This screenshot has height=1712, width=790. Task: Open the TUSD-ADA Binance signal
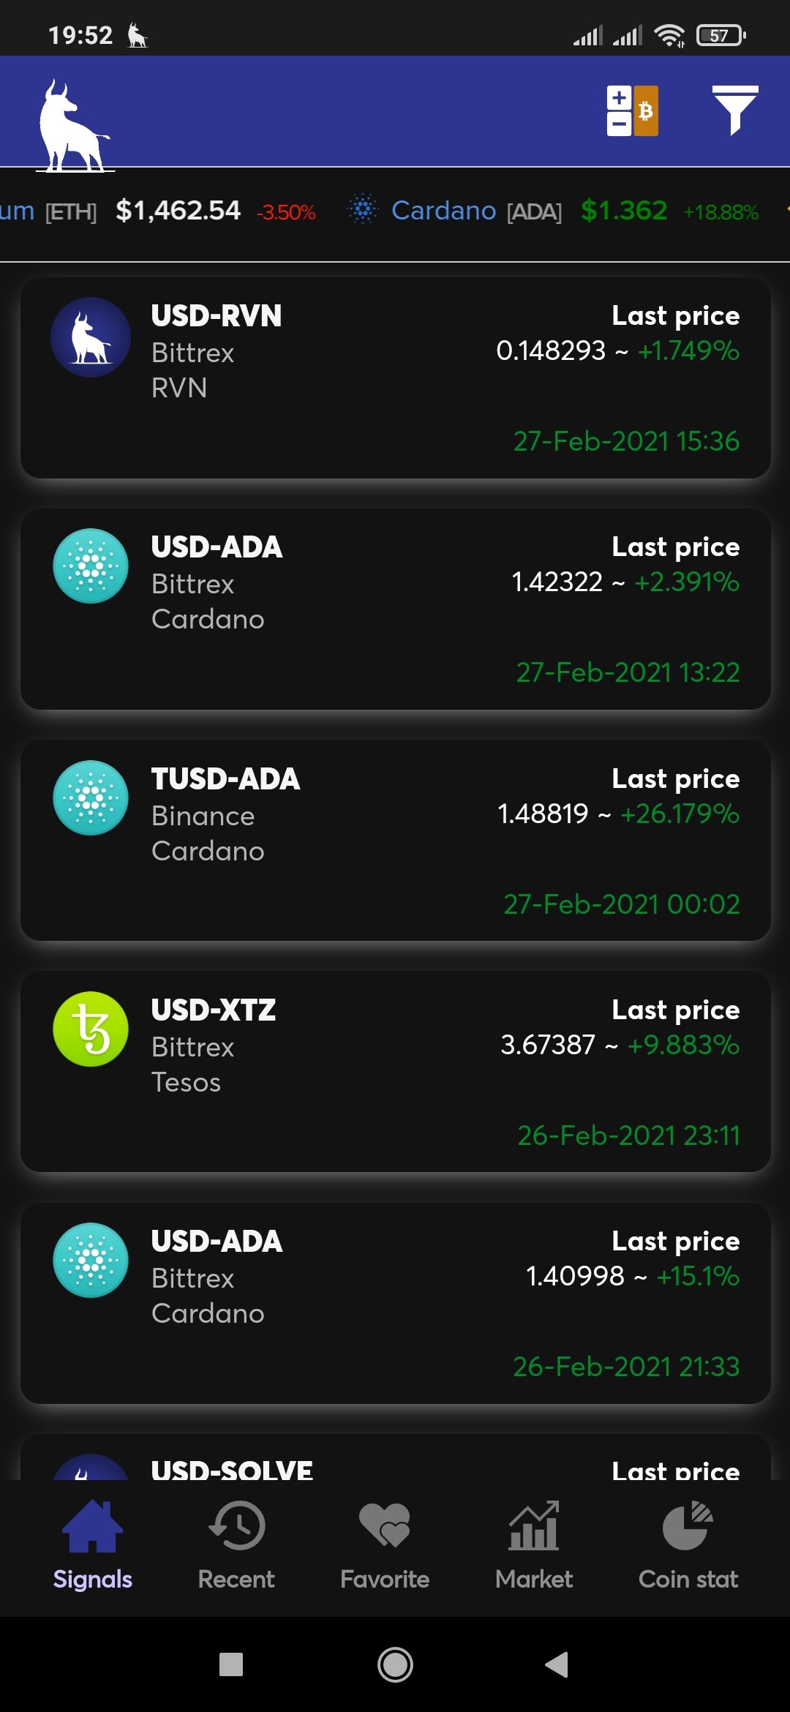(x=396, y=840)
